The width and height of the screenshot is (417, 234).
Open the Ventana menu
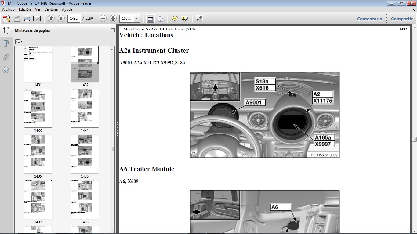point(51,9)
